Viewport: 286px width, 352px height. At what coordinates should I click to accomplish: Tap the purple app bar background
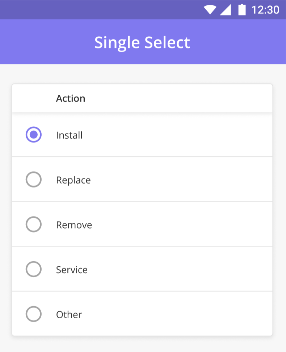pyautogui.click(x=235, y=42)
